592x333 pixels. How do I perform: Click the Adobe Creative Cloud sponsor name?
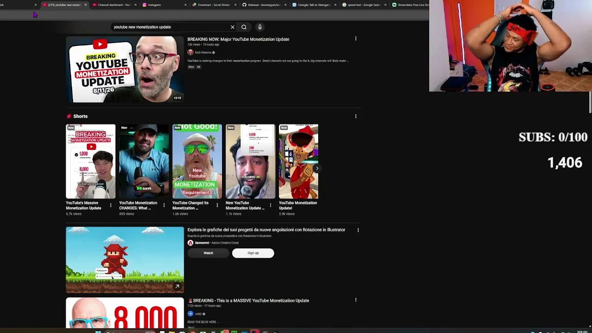(225, 243)
